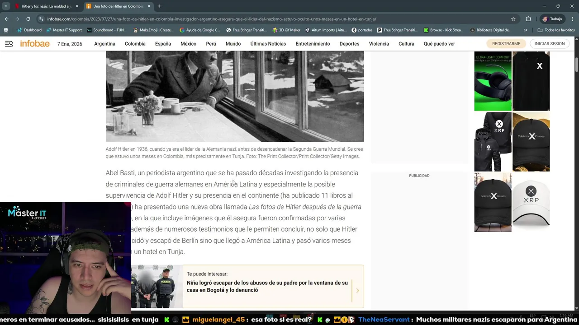The image size is (579, 325).
Task: Reload the current page
Action: (x=28, y=19)
